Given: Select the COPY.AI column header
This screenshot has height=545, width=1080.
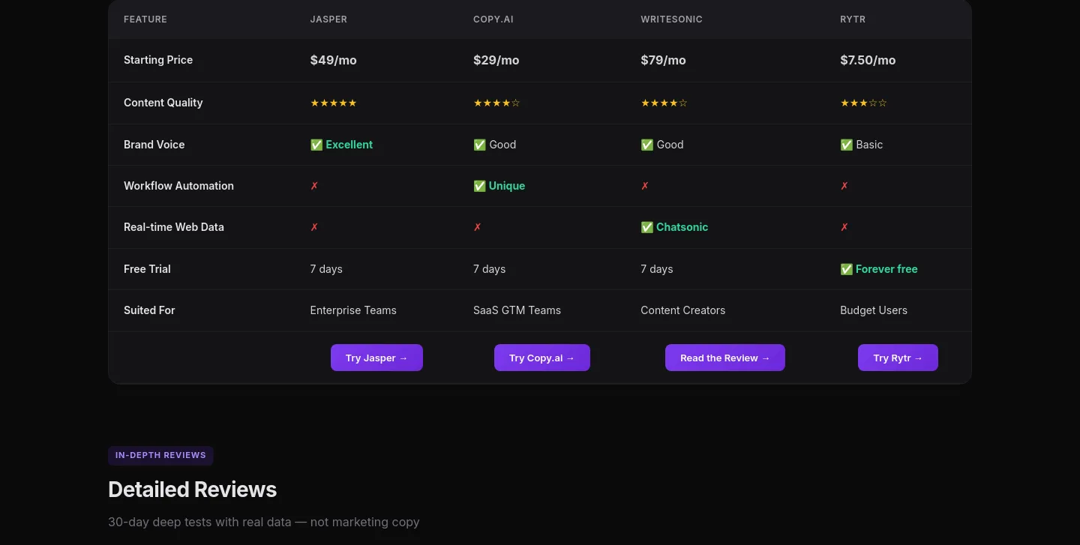Looking at the screenshot, I should [493, 19].
